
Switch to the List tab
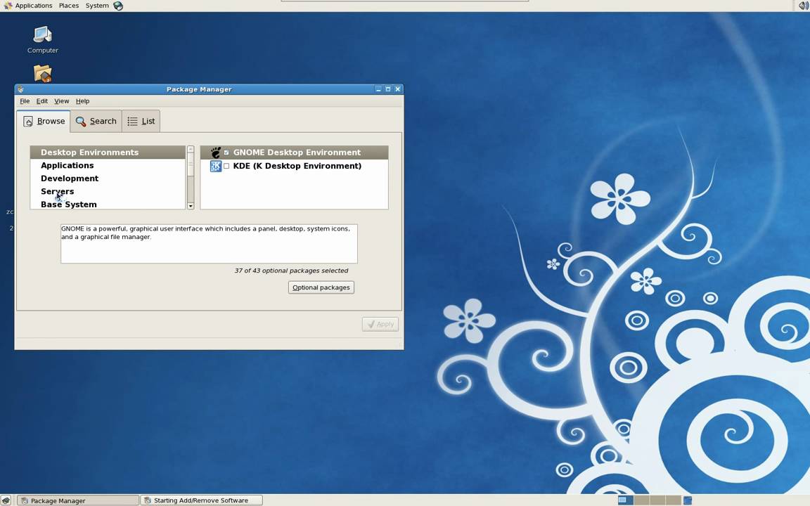point(141,121)
